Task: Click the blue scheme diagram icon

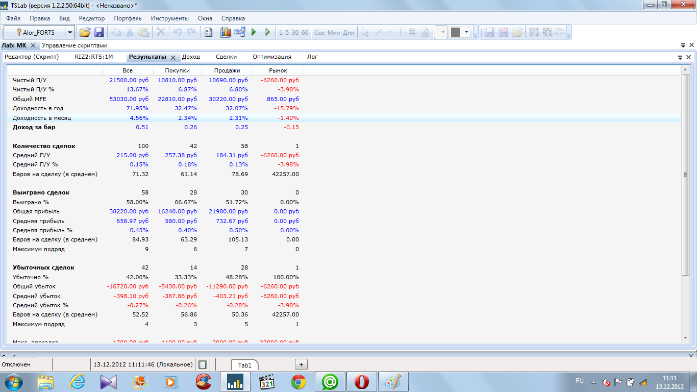Action: click(240, 32)
